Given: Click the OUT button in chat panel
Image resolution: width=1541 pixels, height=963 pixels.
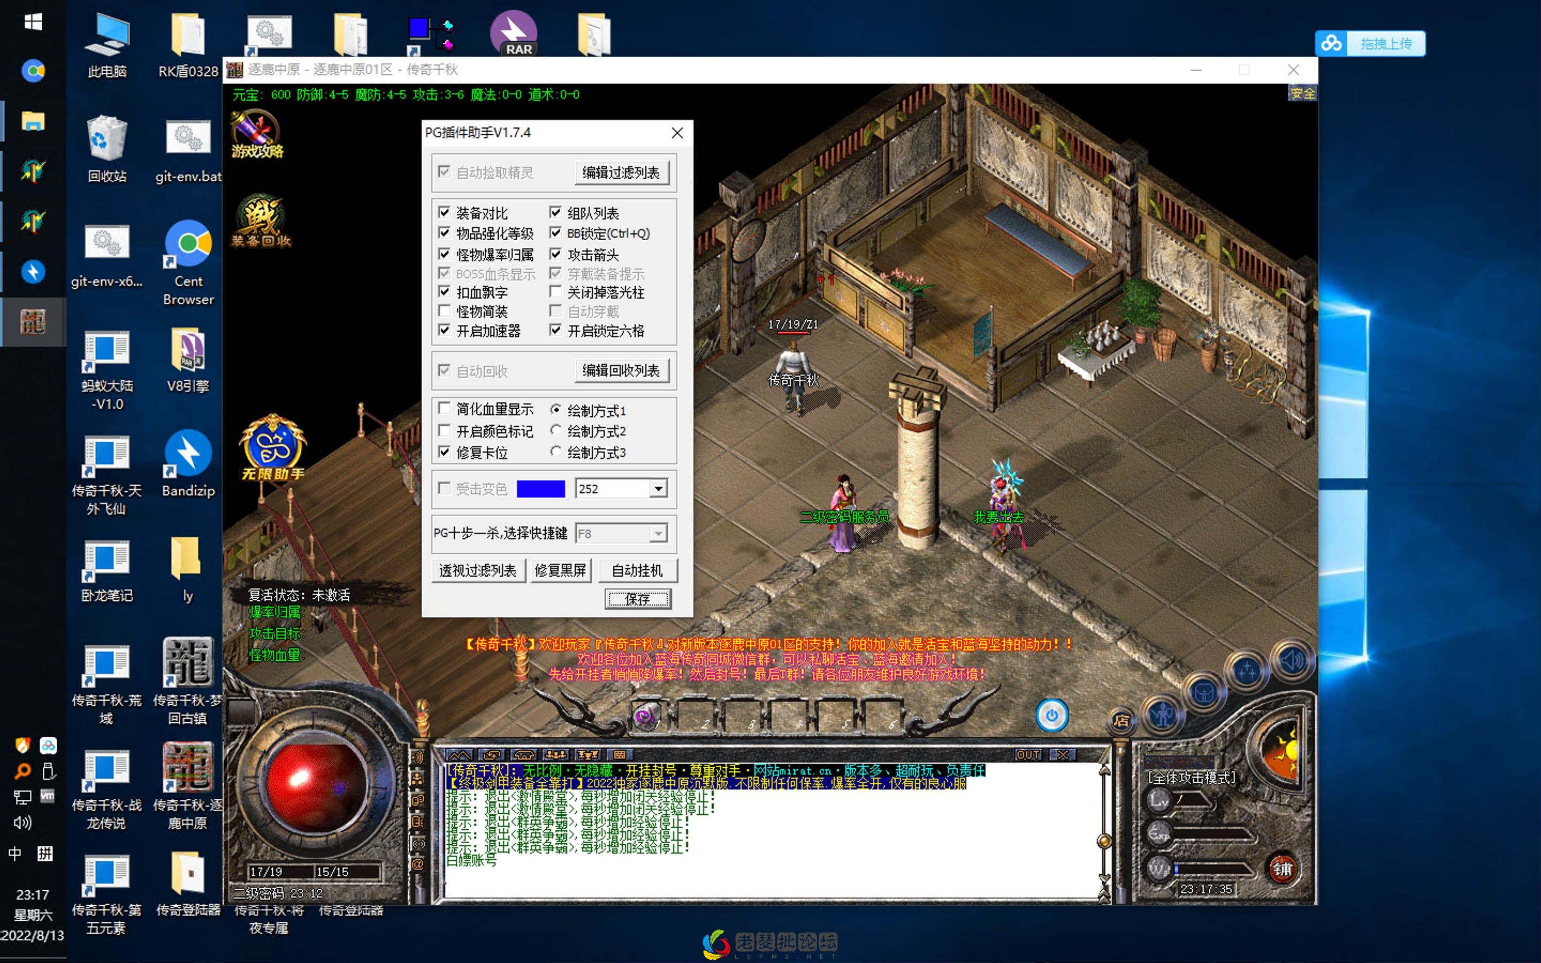Looking at the screenshot, I should click(x=1028, y=755).
